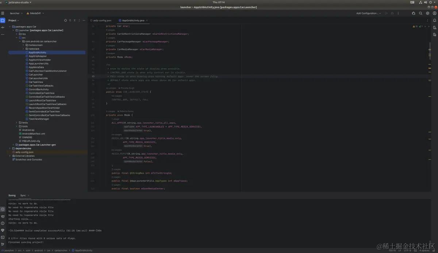Click 4 spaces indent in status bar
438x253 pixels.
(424, 250)
